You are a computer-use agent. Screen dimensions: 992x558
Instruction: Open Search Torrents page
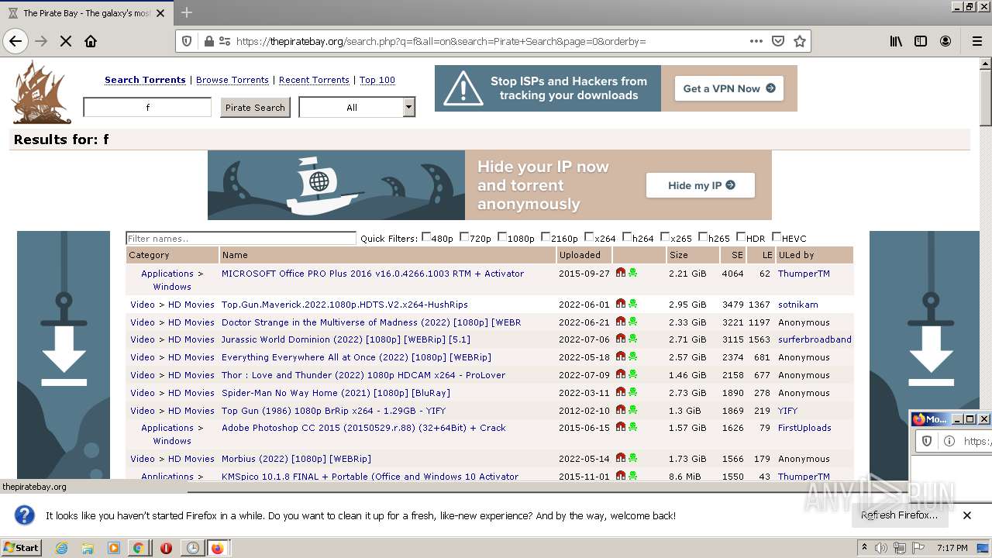coord(145,80)
